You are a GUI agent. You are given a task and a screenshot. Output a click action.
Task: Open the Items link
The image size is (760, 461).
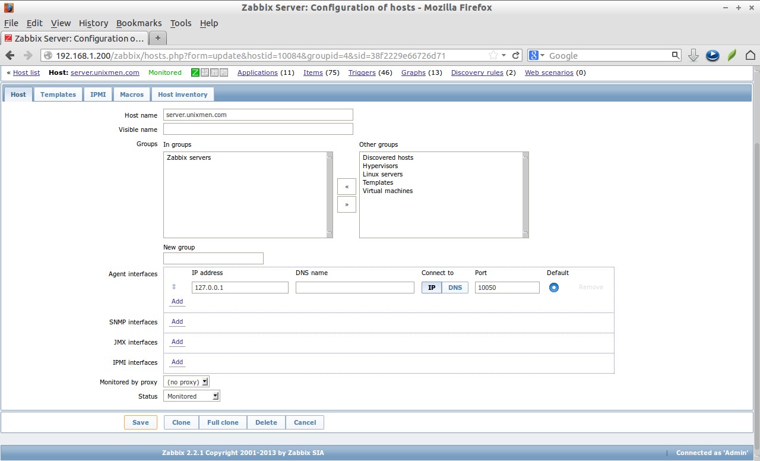coord(313,72)
